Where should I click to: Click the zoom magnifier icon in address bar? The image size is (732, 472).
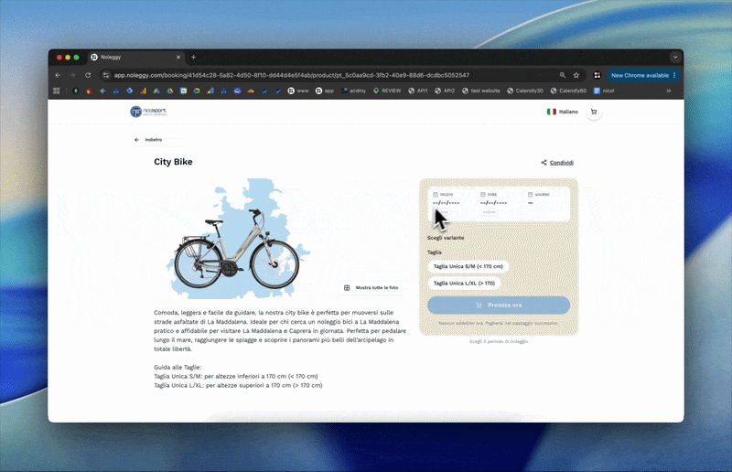coord(563,75)
